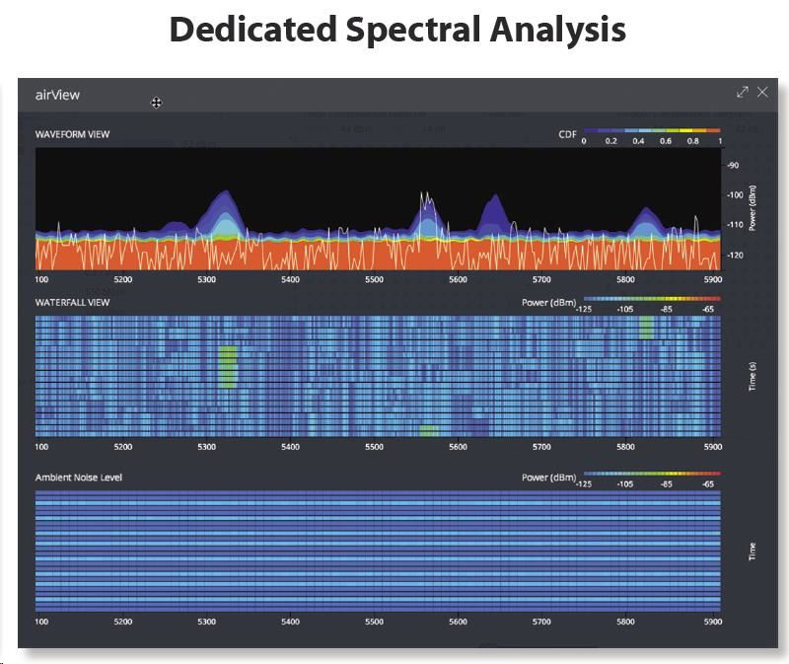Click the airView title text
Viewport: 789px width, 664px height.
coord(58,95)
